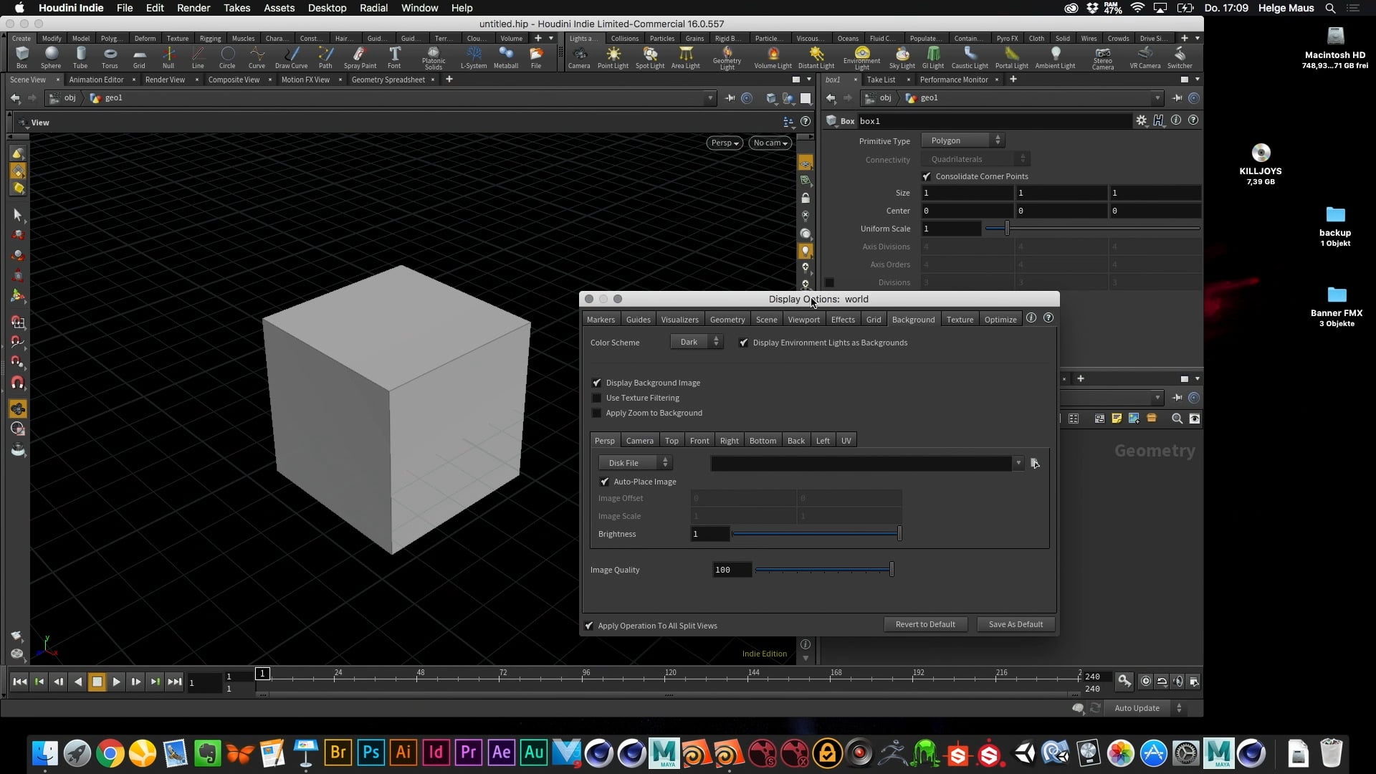
Task: Click the Sky Light shelf icon
Action: tap(902, 57)
